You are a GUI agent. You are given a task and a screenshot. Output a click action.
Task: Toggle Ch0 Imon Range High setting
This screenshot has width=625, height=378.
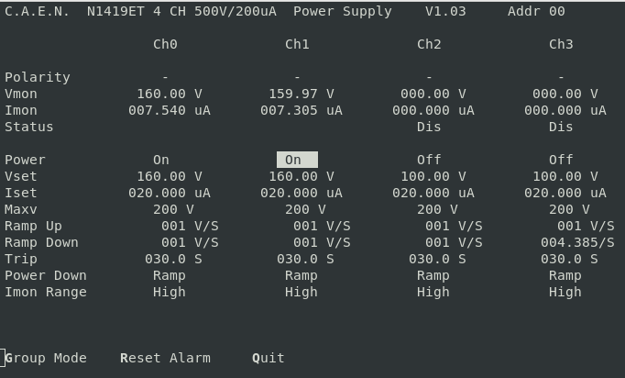coord(170,292)
